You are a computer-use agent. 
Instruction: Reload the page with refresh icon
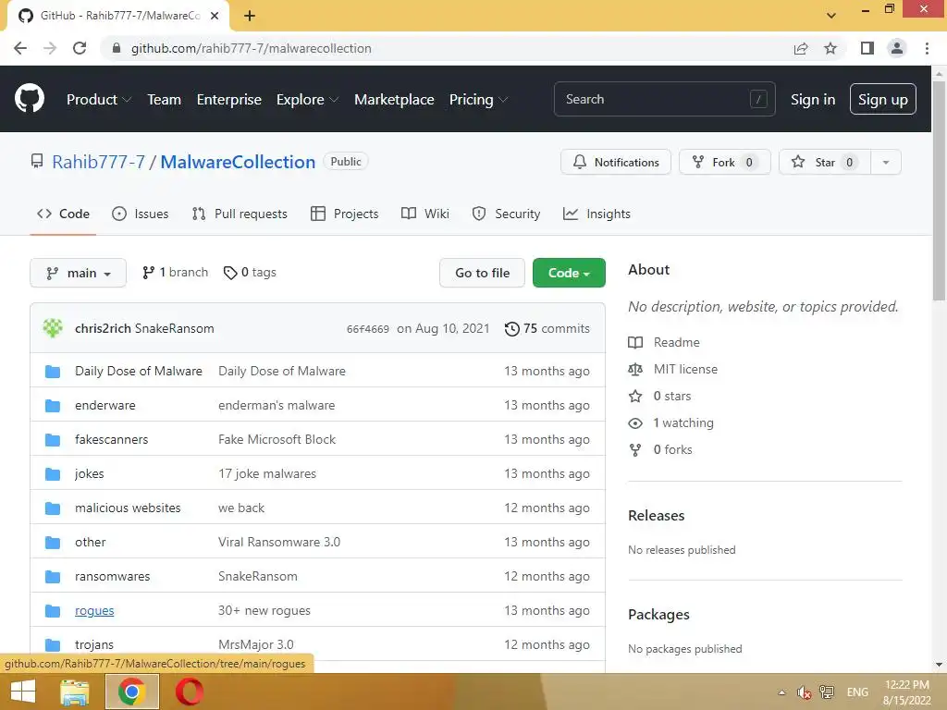click(x=80, y=48)
